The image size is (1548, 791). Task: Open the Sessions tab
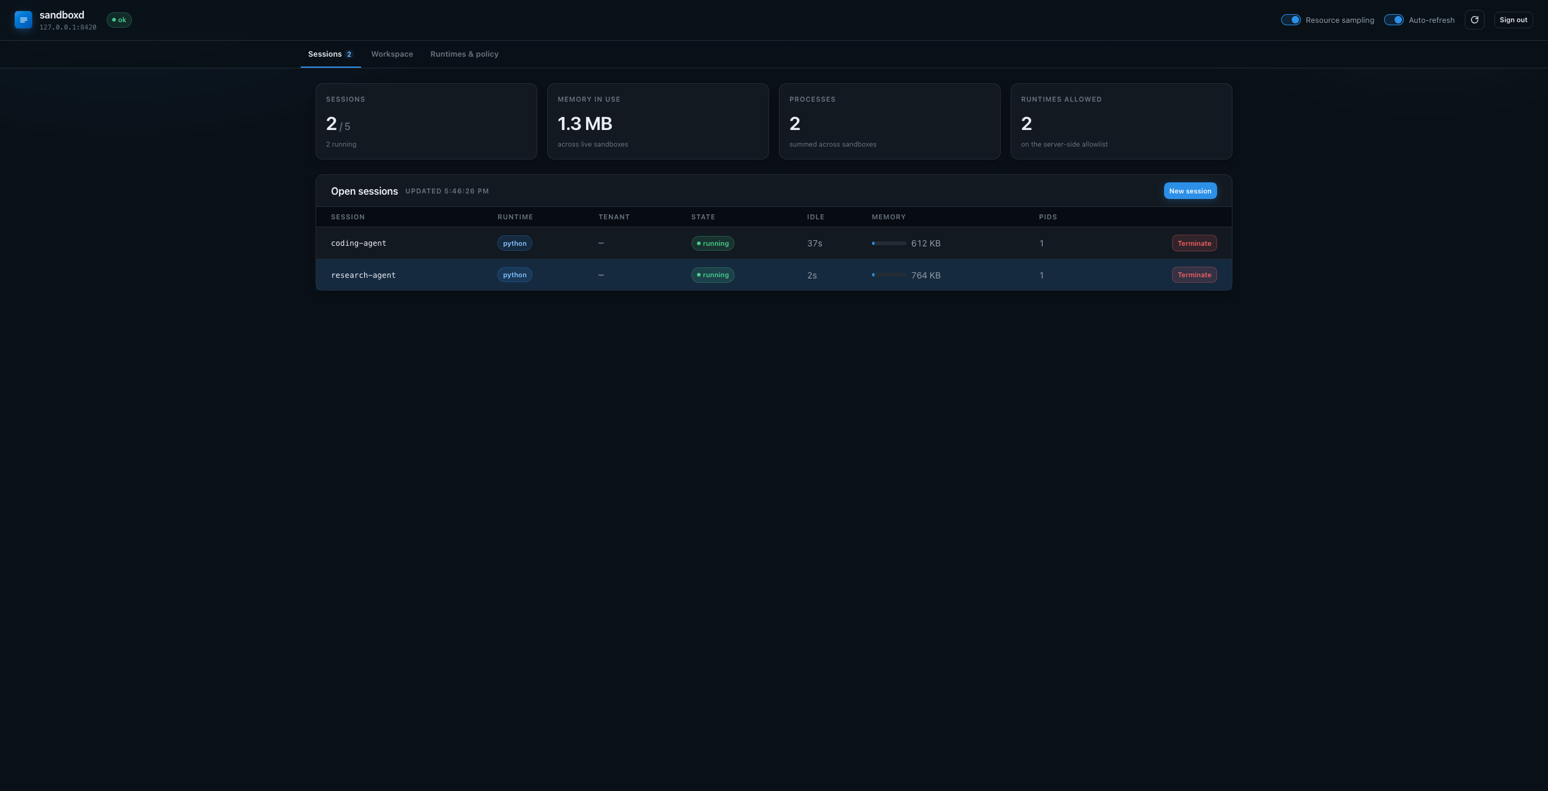pyautogui.click(x=330, y=54)
